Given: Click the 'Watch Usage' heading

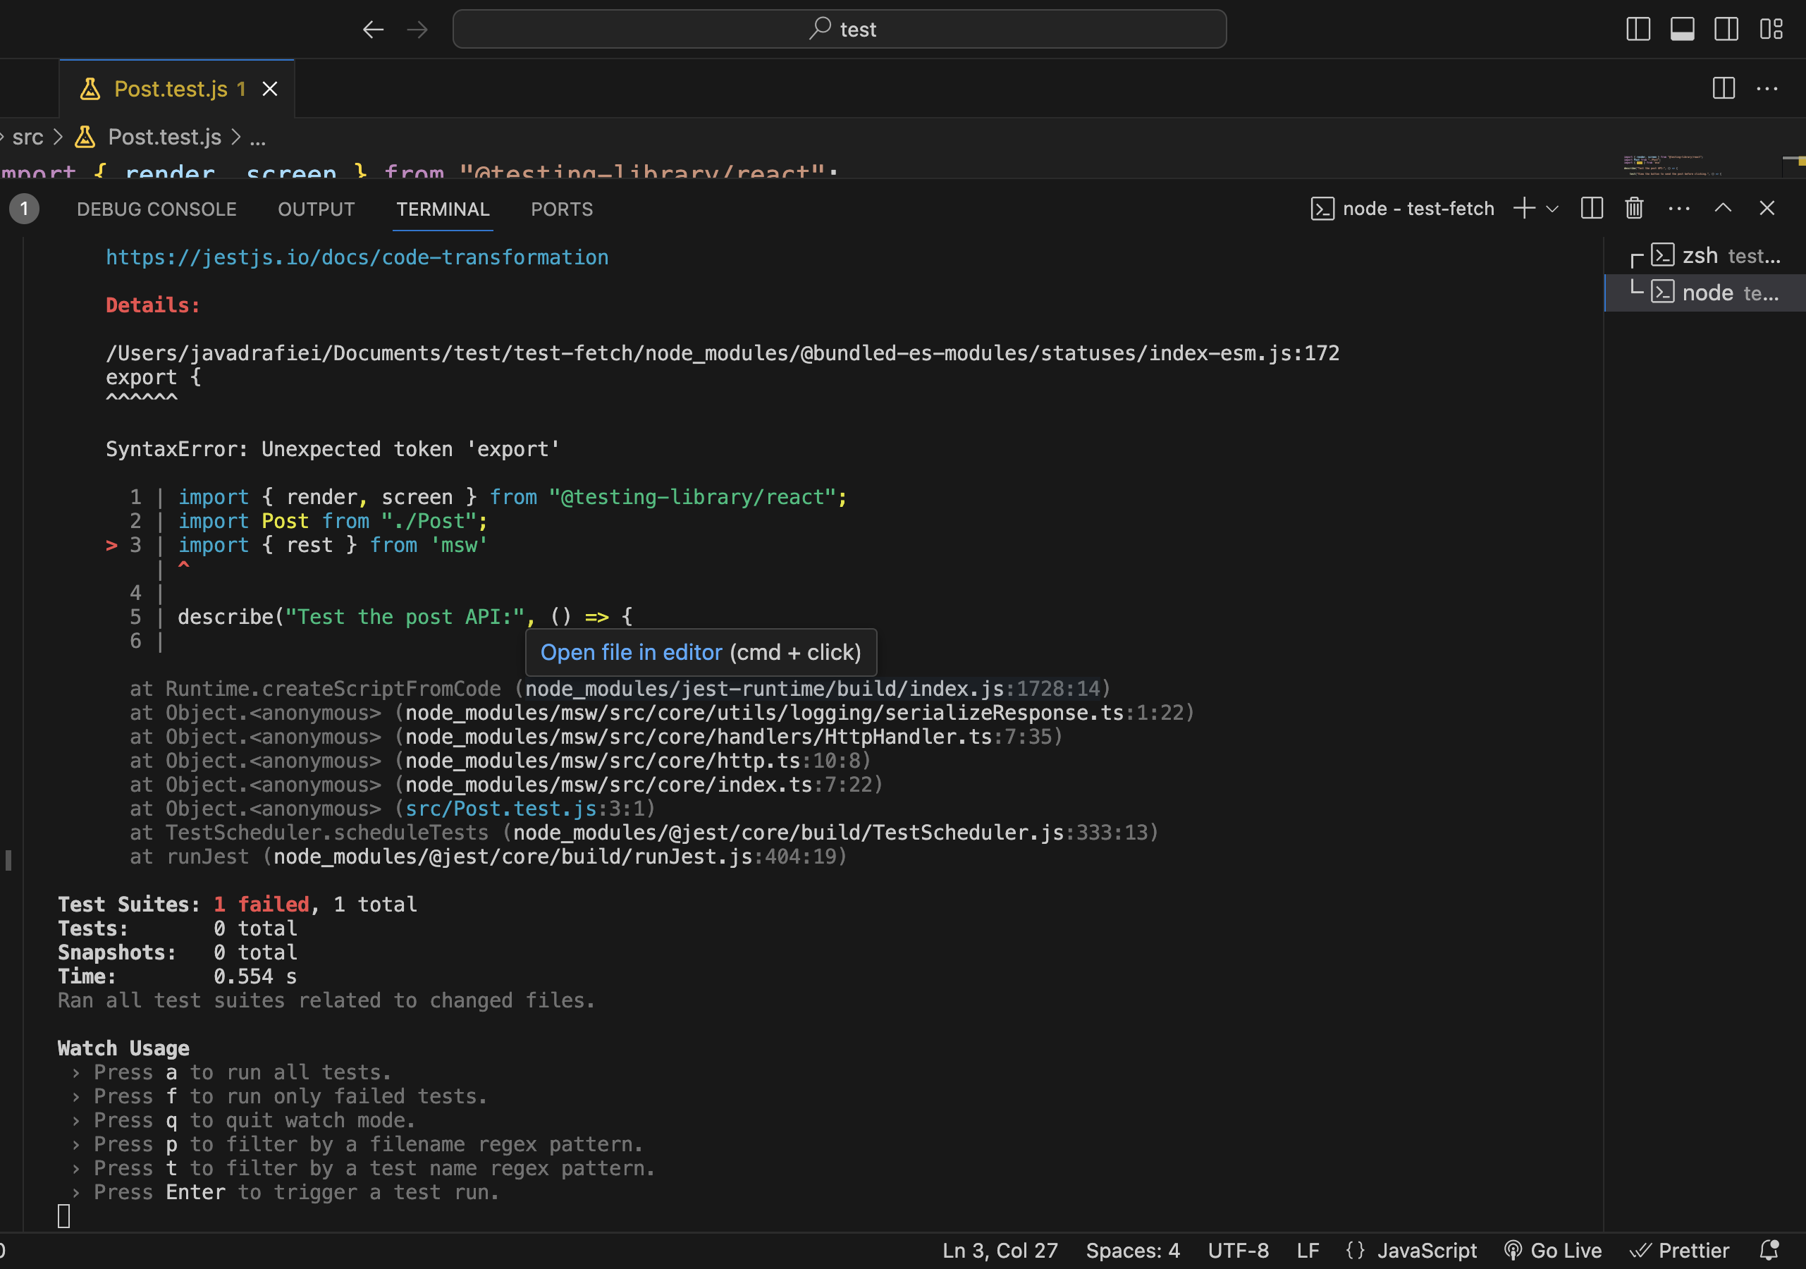Looking at the screenshot, I should tap(123, 1049).
